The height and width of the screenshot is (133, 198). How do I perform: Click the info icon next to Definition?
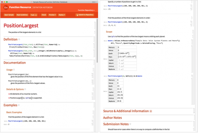[x=19, y=39]
